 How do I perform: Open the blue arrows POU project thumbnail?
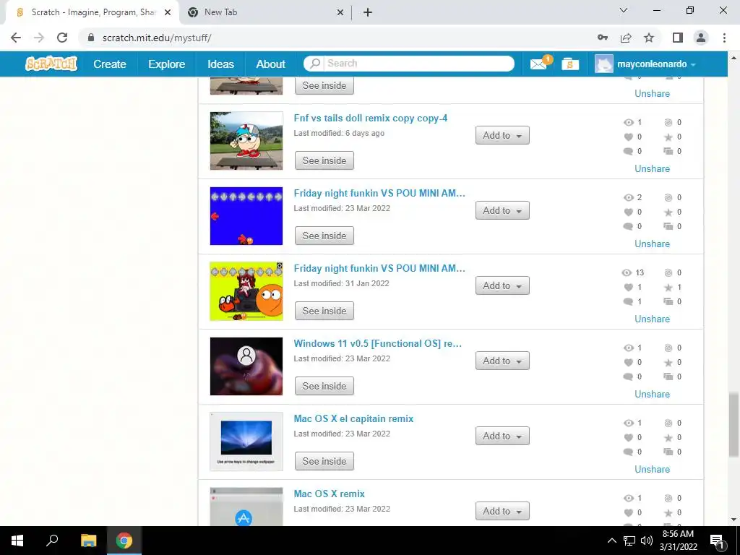246,216
